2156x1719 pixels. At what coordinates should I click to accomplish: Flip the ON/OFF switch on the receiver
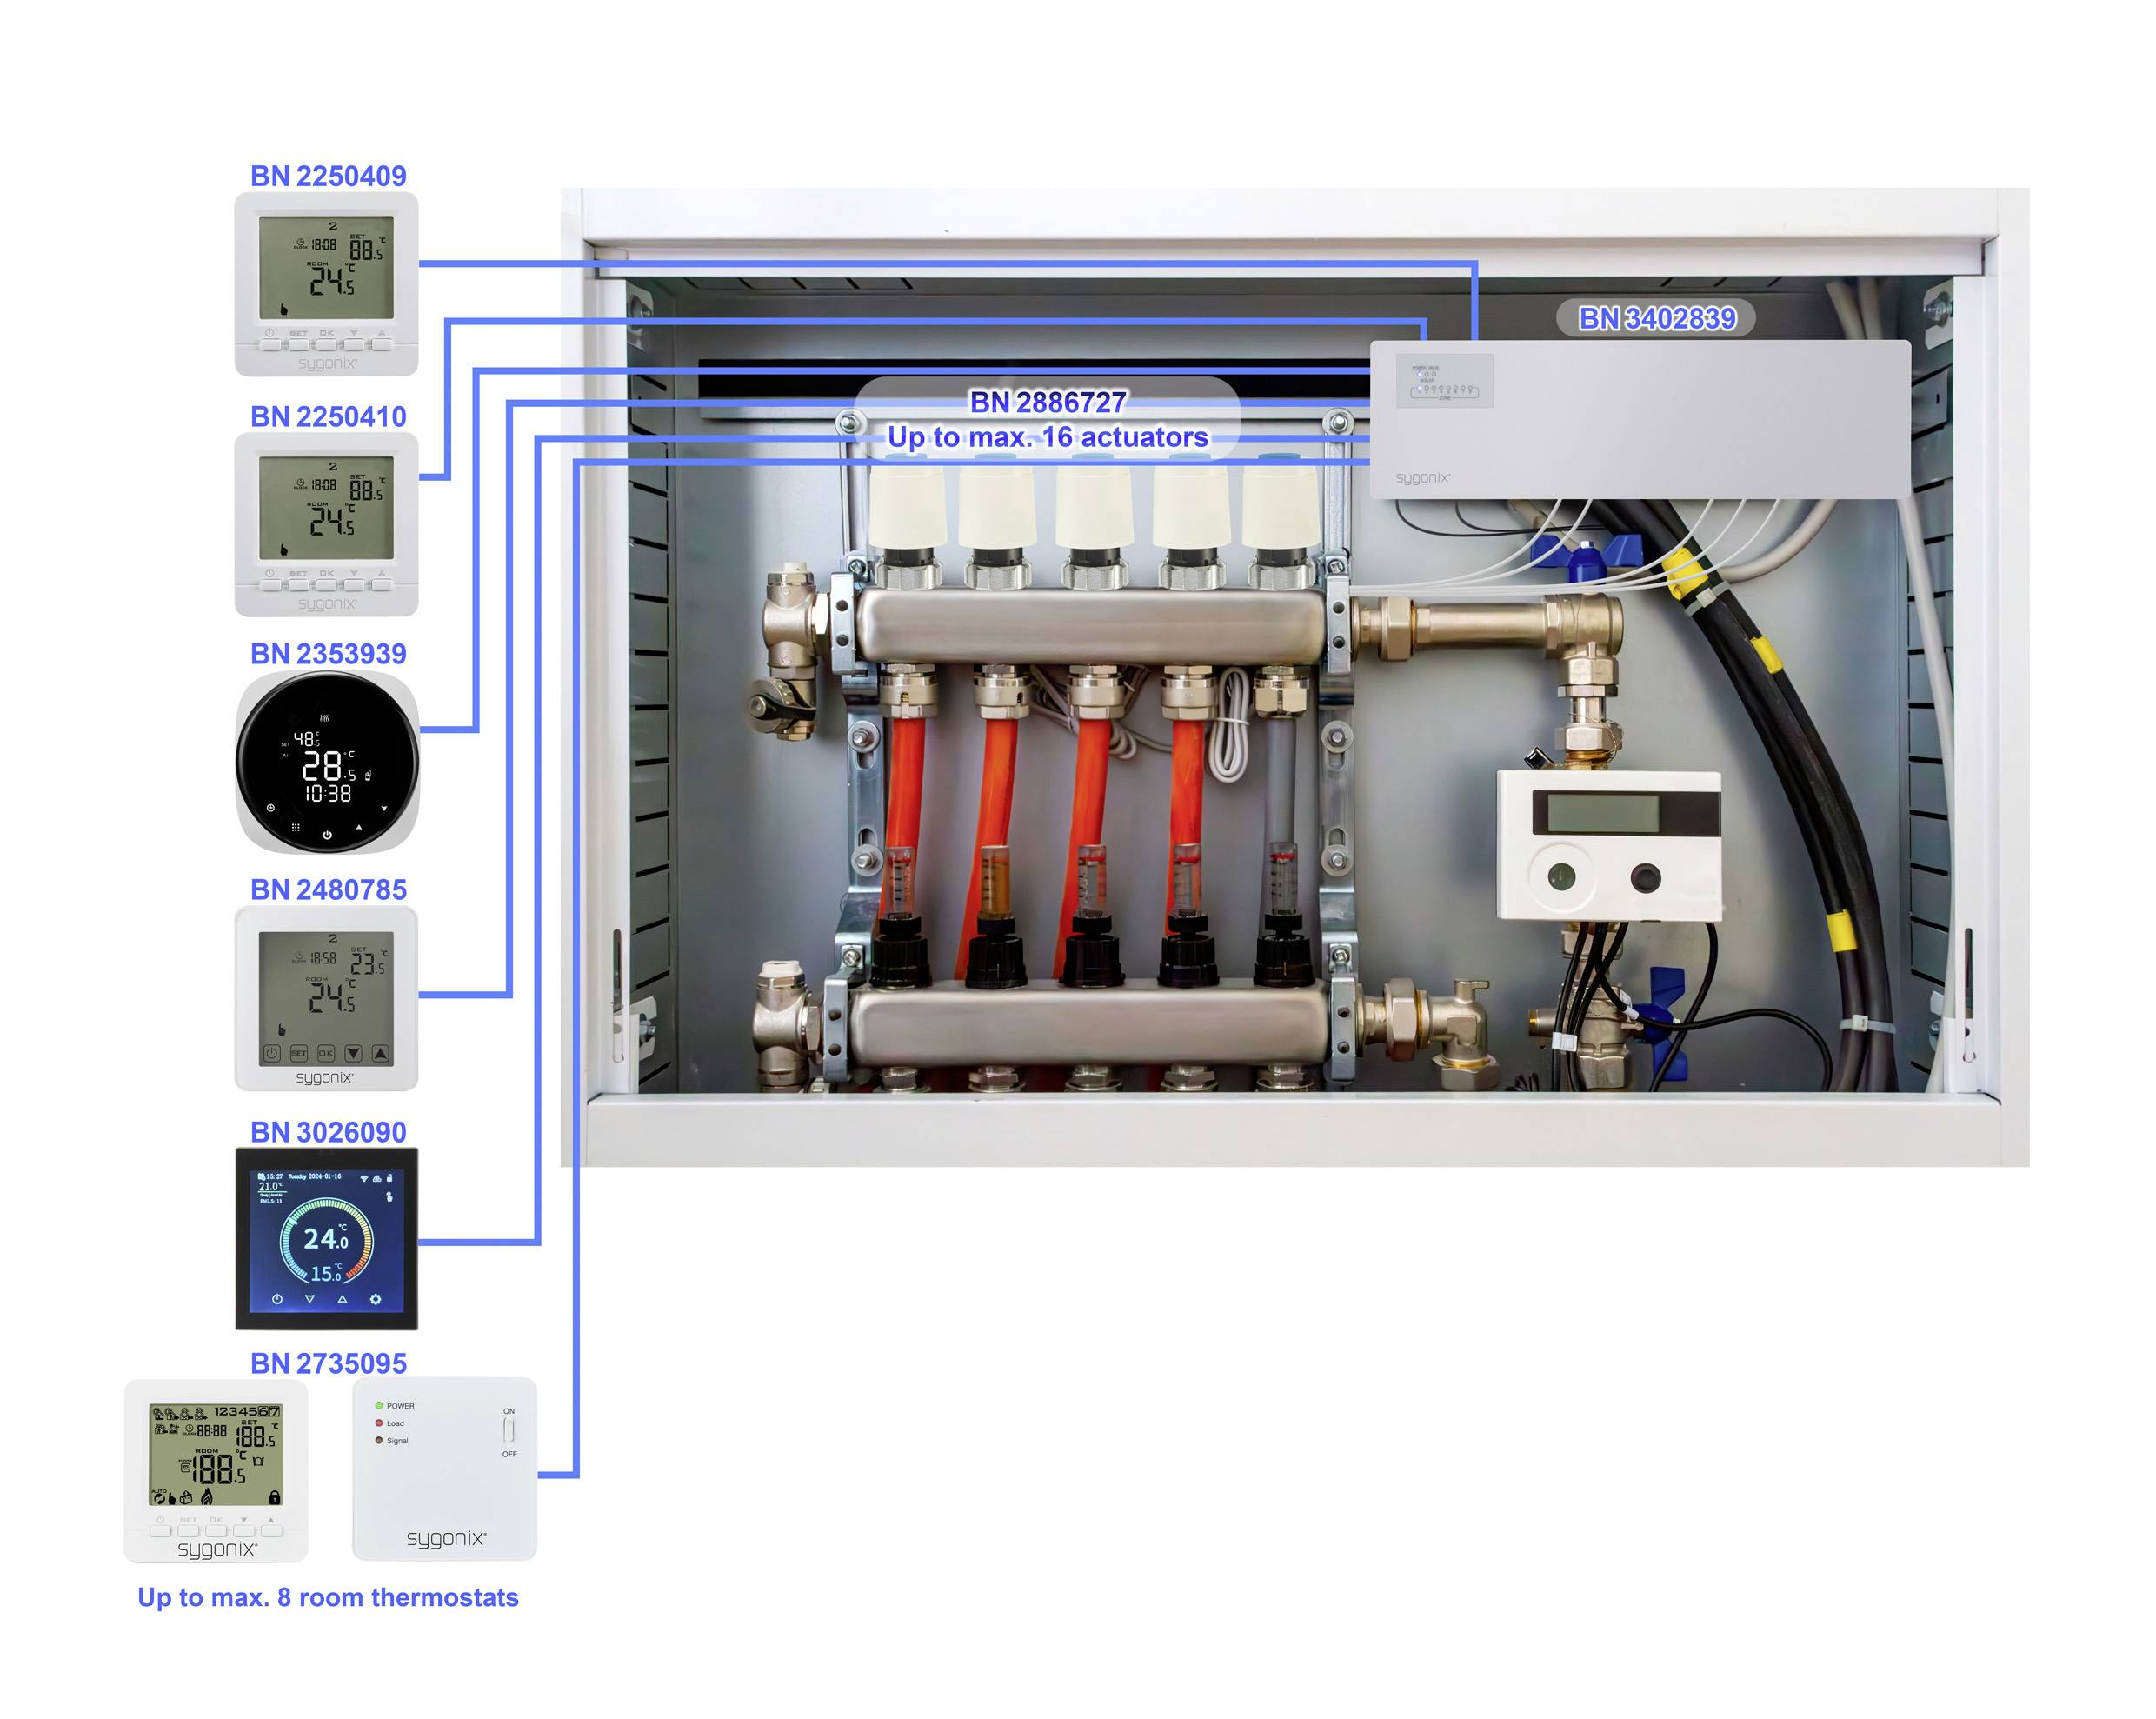[509, 1430]
